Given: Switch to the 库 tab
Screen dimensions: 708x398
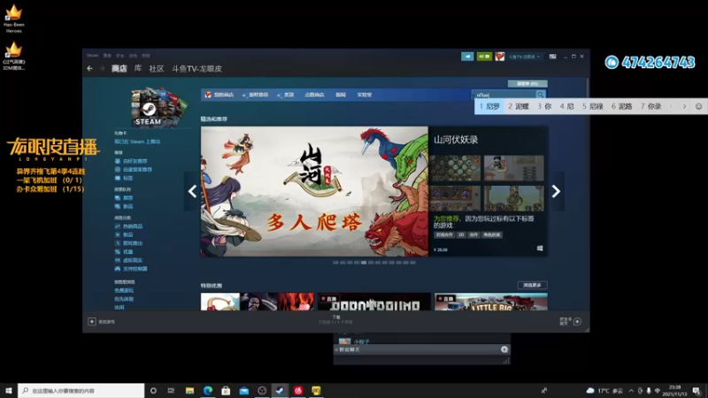Looking at the screenshot, I should click(138, 69).
